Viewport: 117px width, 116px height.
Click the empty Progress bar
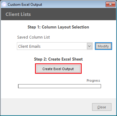coord(60,86)
